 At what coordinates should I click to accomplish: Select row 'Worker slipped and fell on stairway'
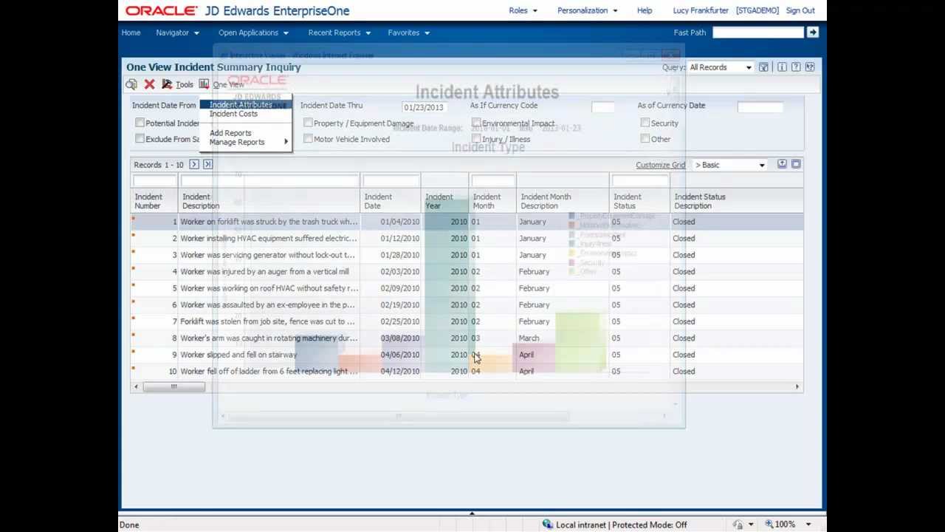coord(238,355)
